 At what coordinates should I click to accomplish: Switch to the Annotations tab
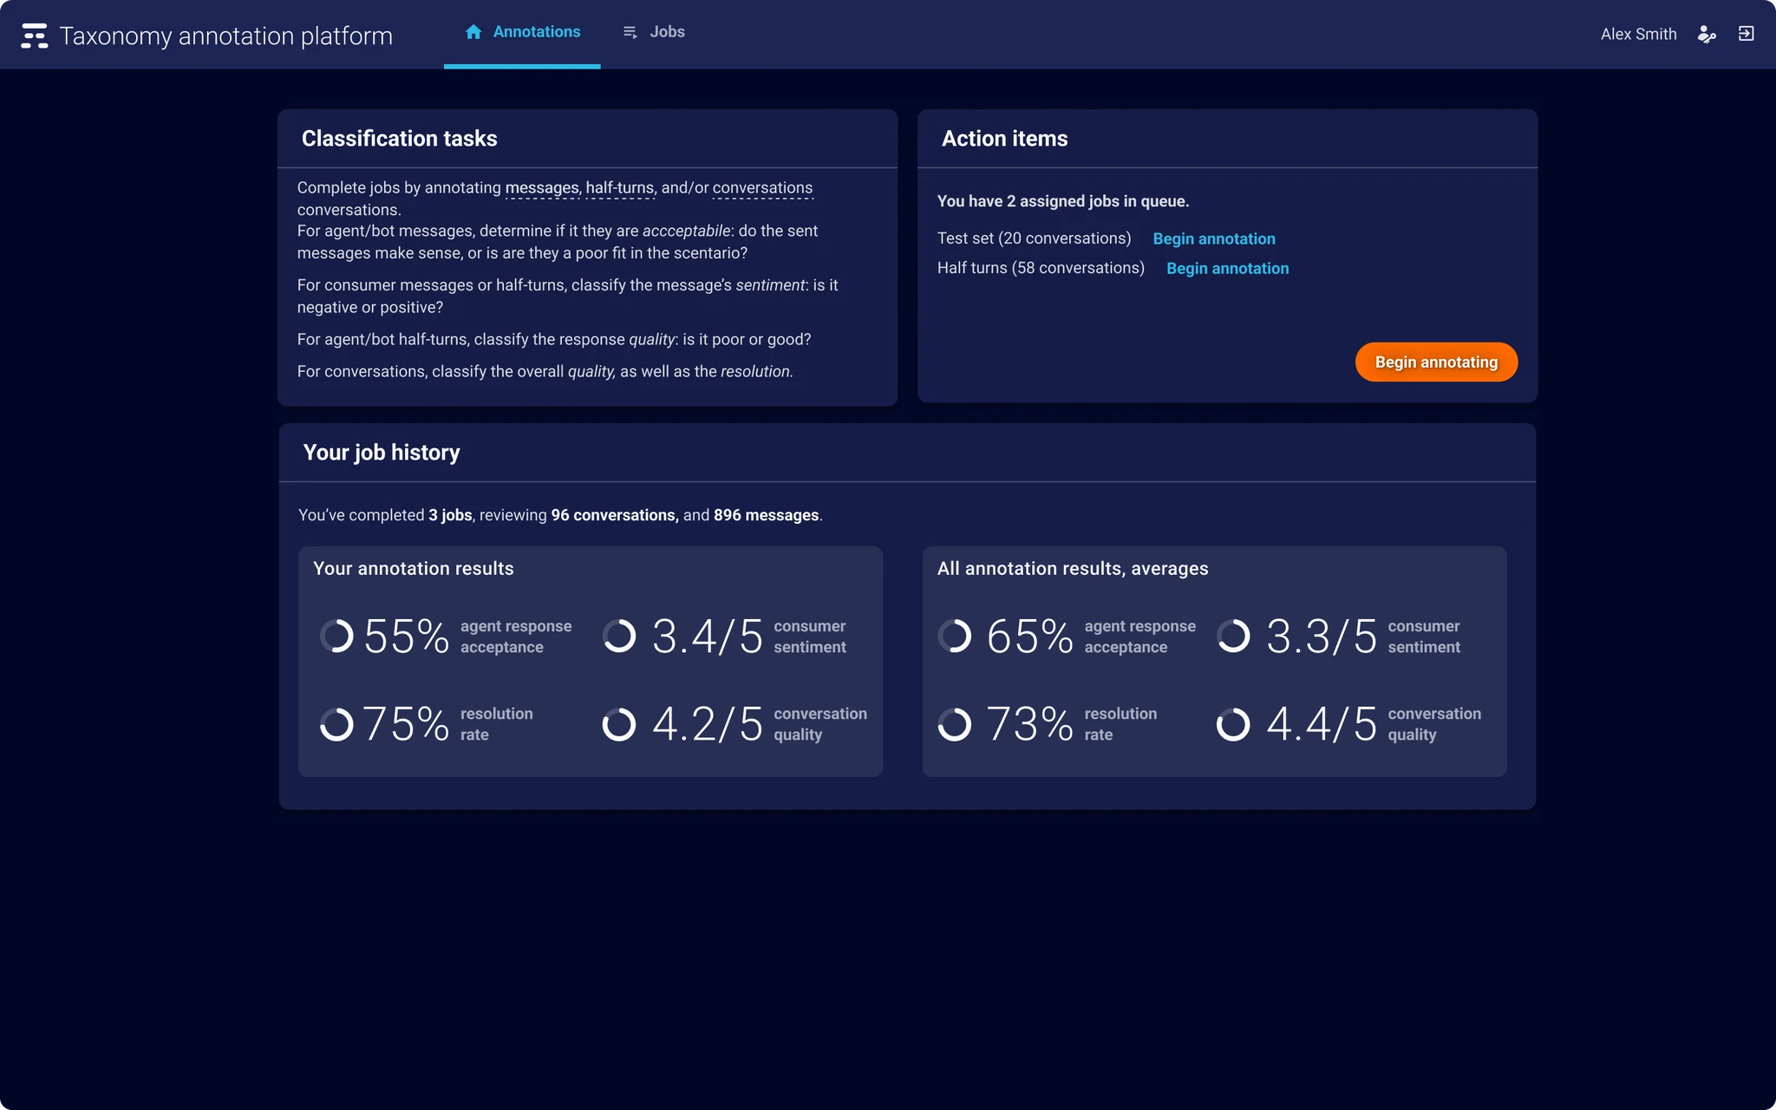point(522,33)
